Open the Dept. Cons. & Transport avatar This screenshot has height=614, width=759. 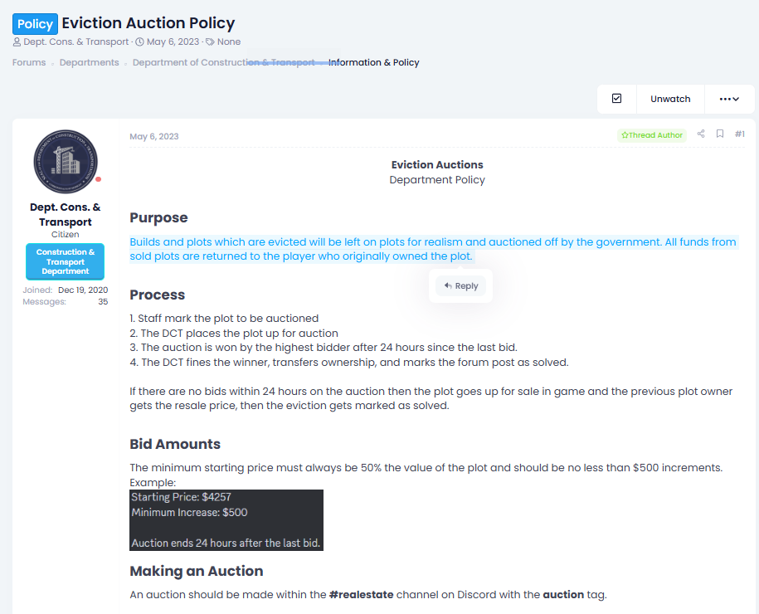(x=66, y=161)
